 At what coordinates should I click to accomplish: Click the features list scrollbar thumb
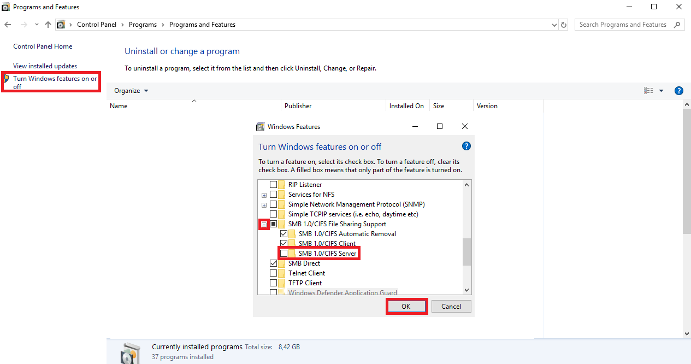pos(467,252)
